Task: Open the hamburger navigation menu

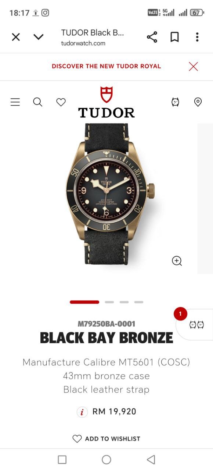Action: click(15, 102)
